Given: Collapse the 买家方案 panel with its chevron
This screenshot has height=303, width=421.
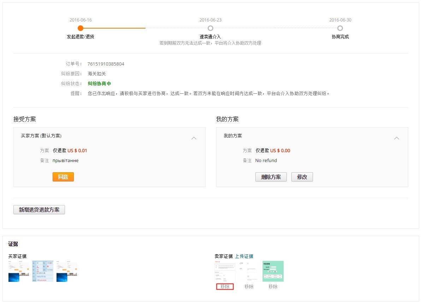Looking at the screenshot, I should pos(194,138).
